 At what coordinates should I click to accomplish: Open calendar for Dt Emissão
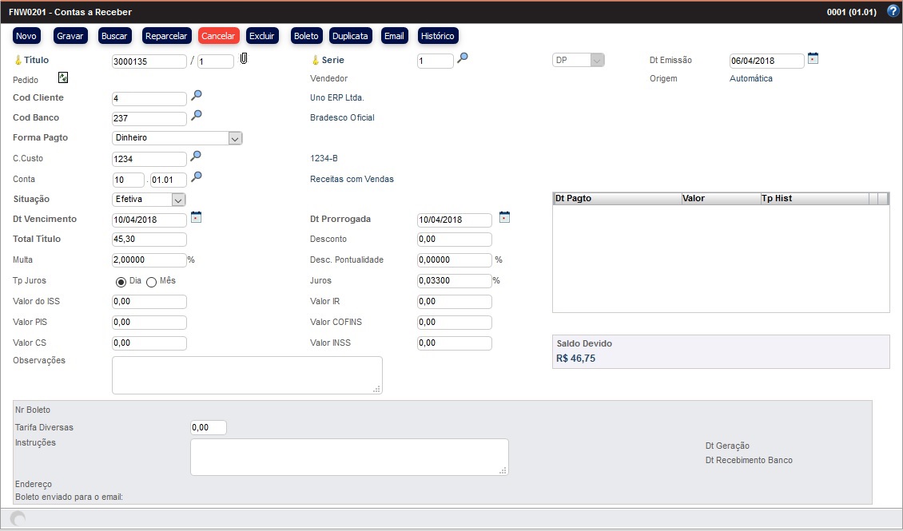click(x=813, y=58)
